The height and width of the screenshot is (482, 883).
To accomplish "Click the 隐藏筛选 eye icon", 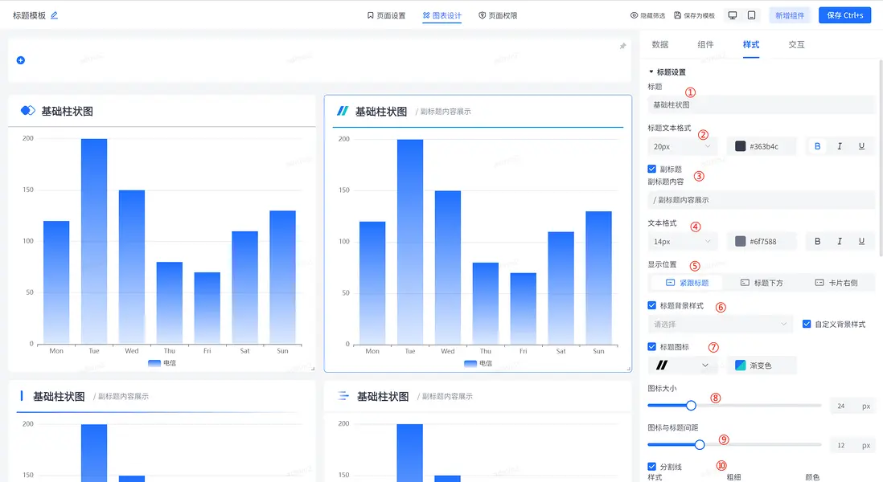I will (634, 16).
